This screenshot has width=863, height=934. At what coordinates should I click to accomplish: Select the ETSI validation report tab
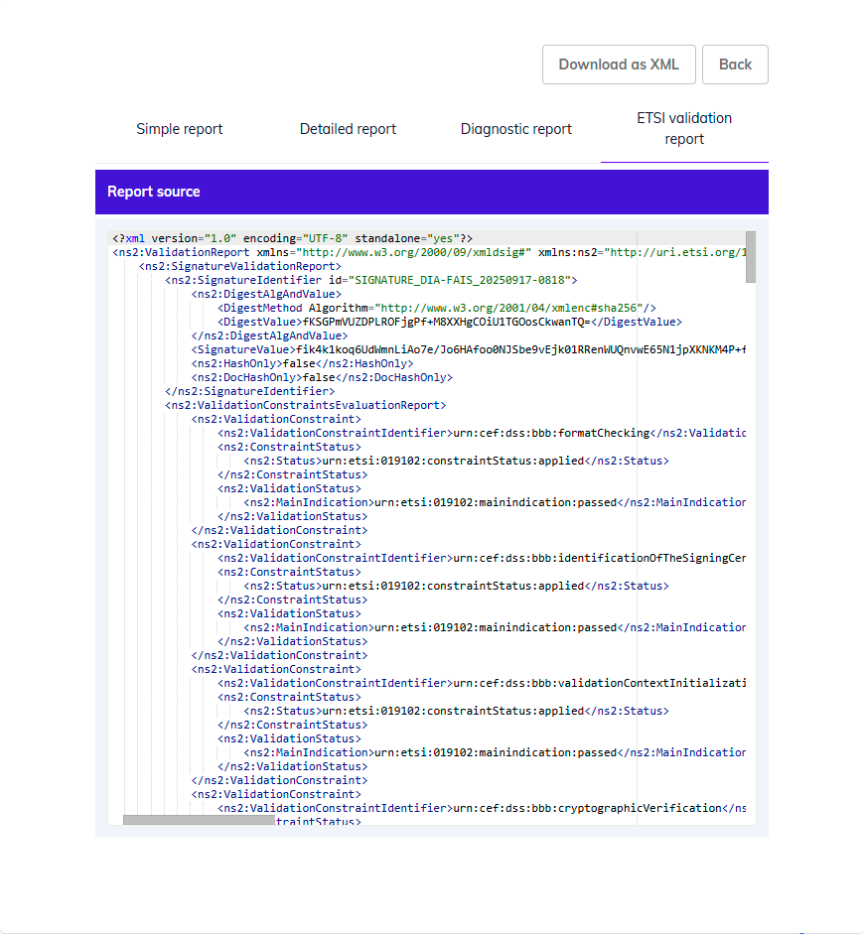[684, 129]
